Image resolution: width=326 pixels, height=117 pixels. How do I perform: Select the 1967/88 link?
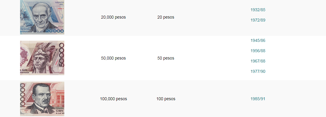click(x=258, y=61)
